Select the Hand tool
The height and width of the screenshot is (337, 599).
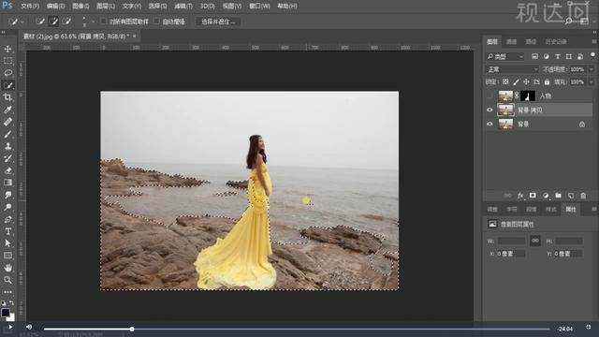click(x=7, y=268)
